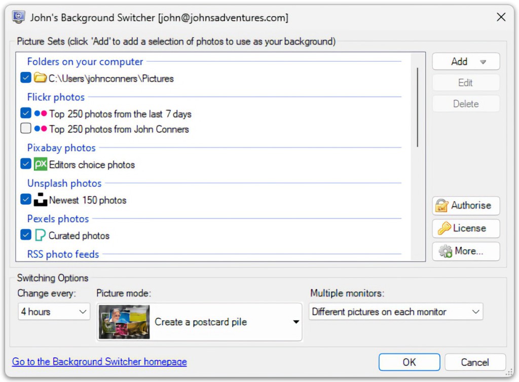Open the Multiple monitors dropdown

click(x=395, y=312)
